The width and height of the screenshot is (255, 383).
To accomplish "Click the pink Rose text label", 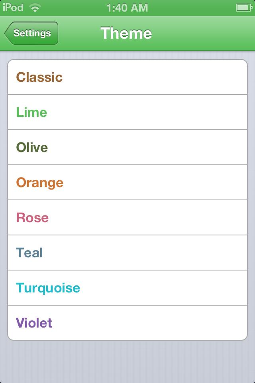I will click(x=32, y=218).
